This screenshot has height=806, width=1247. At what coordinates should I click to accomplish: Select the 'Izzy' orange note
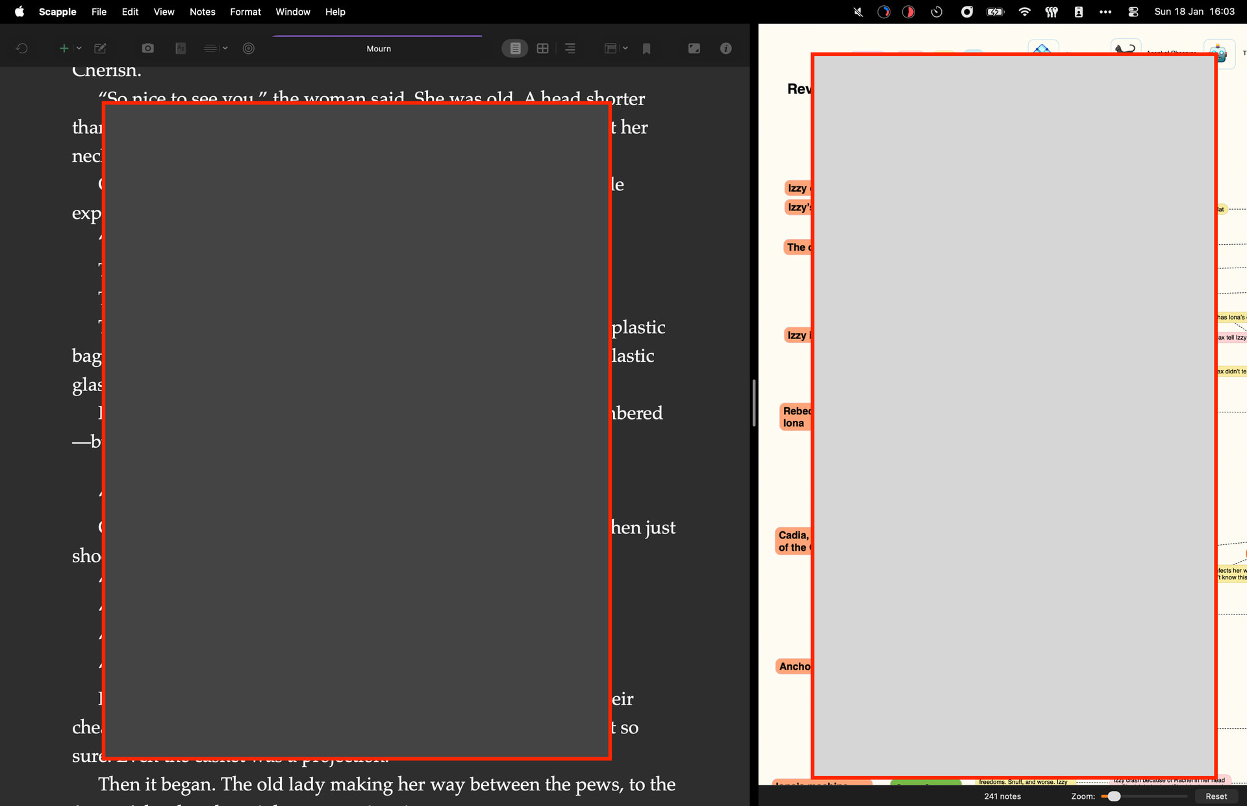(x=798, y=188)
